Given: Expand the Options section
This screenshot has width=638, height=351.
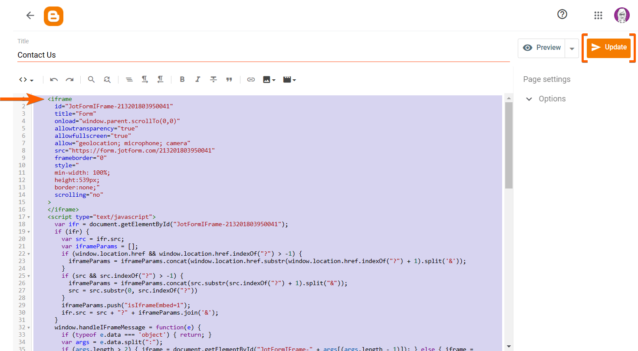Looking at the screenshot, I should coord(546,99).
